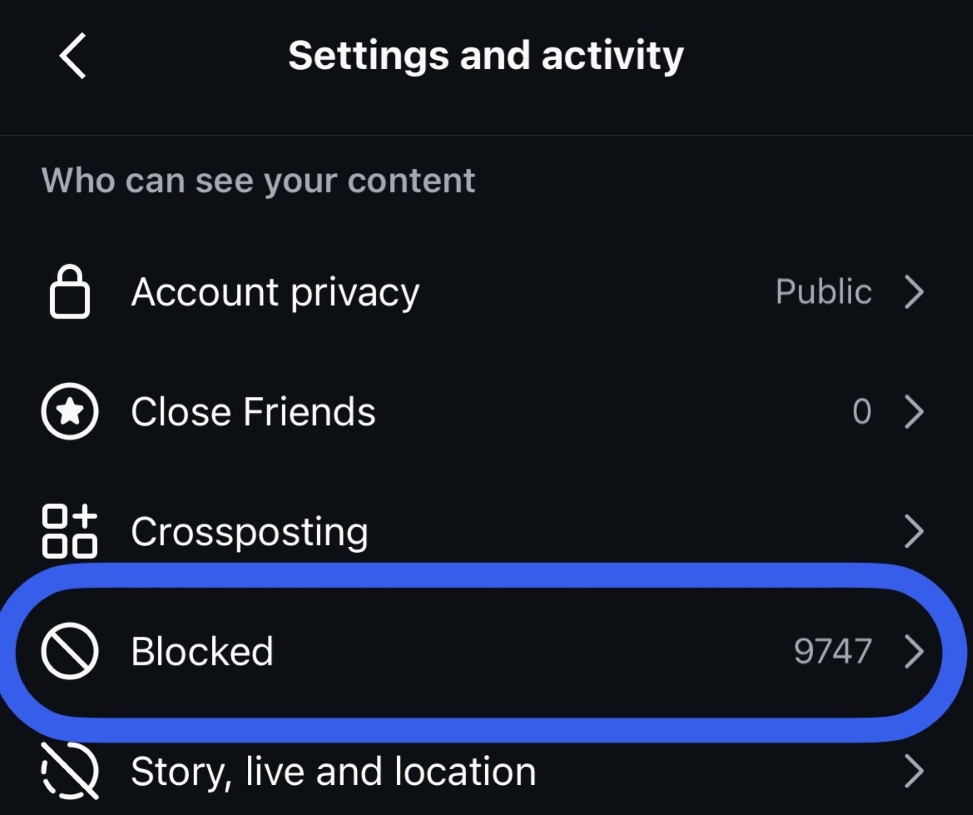
Task: Tap the Public privacy status label
Action: pos(824,292)
